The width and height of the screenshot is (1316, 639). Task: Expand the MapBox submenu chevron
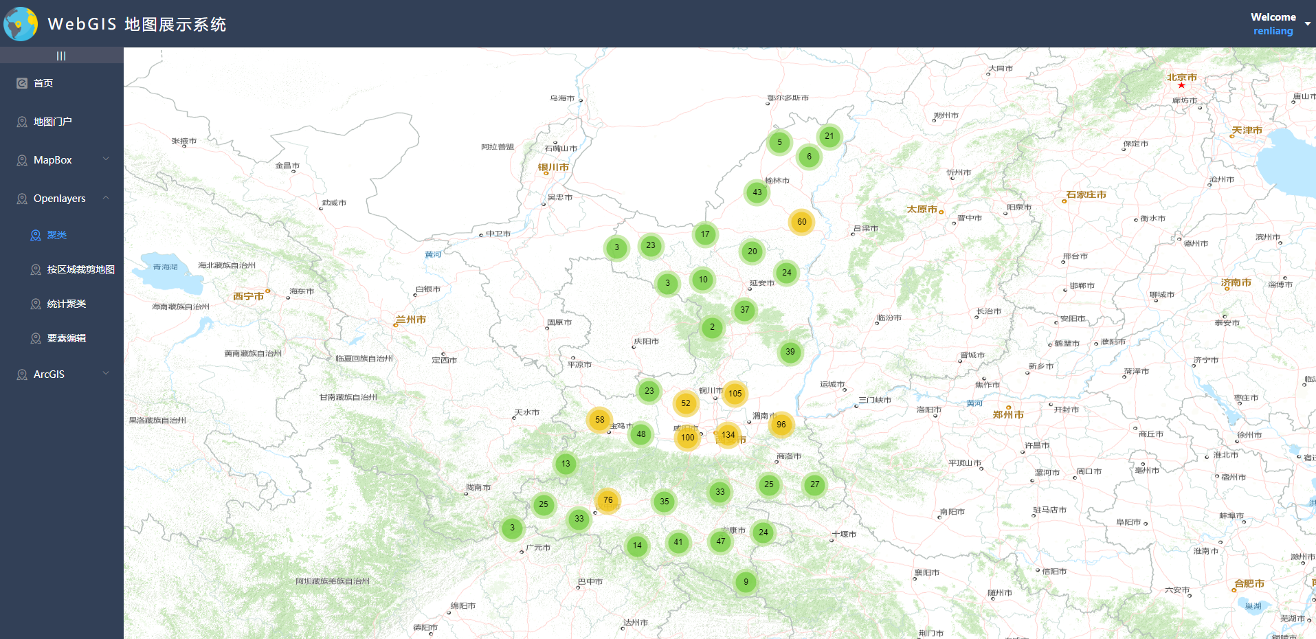pyautogui.click(x=106, y=159)
